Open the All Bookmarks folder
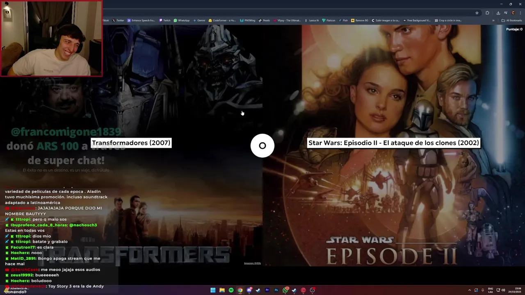525x295 pixels. (x=512, y=20)
